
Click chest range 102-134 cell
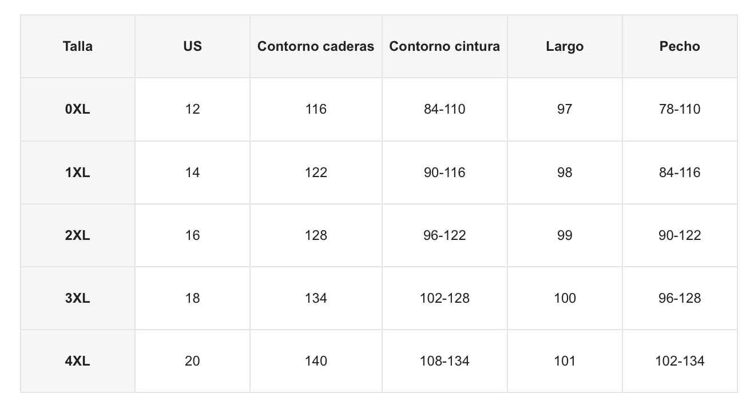pos(680,361)
